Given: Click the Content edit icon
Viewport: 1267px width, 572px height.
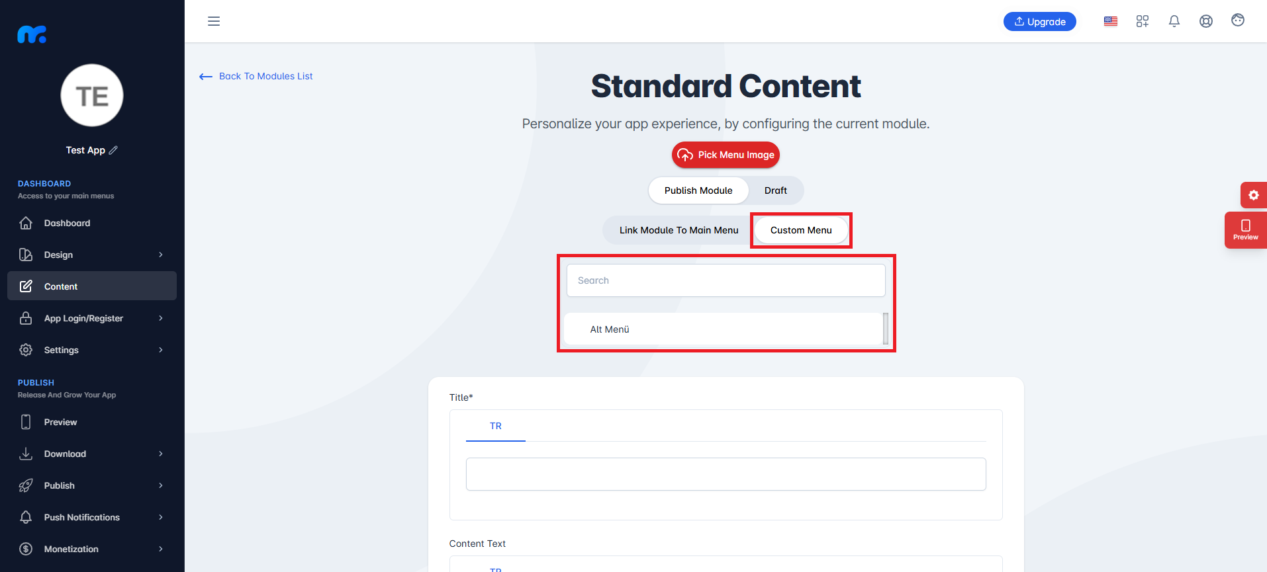Looking at the screenshot, I should 26,286.
